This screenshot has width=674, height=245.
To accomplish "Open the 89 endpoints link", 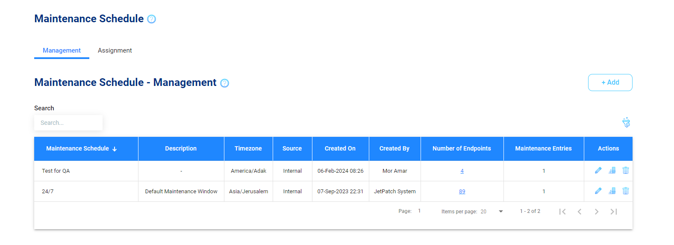I will 462,192.
